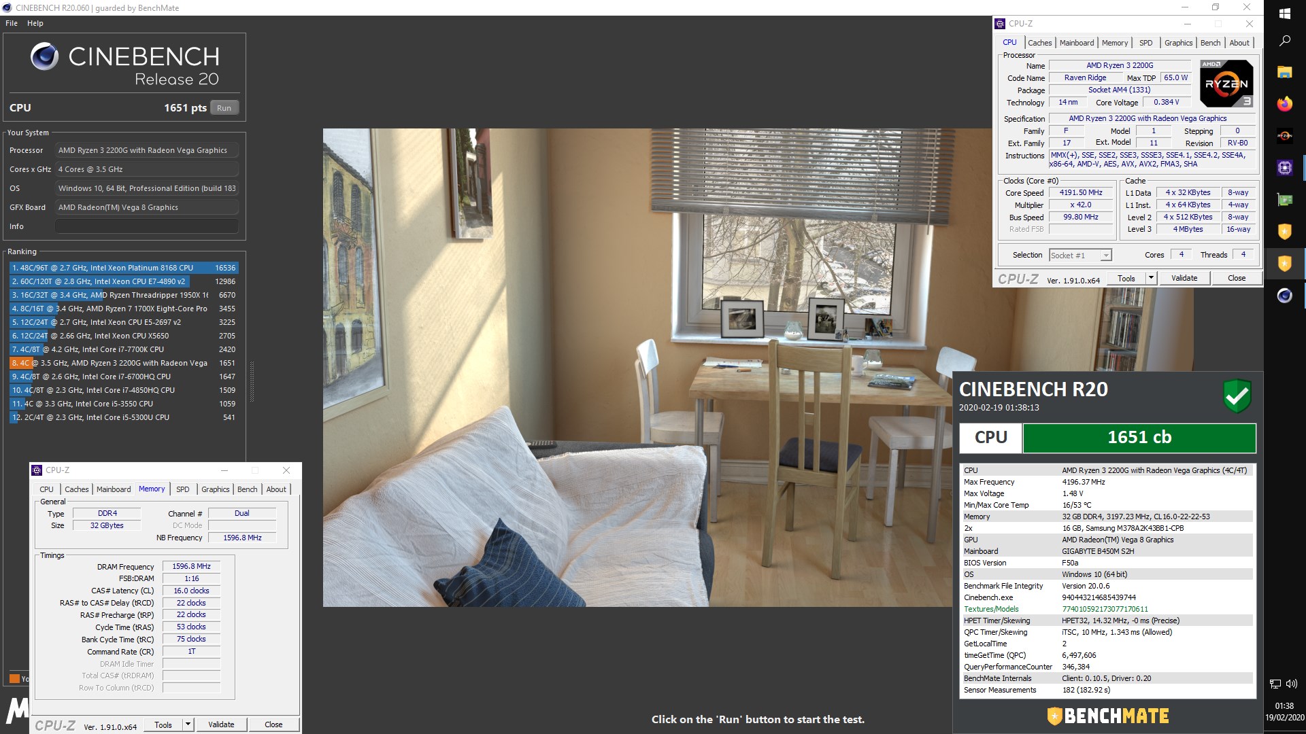Open About tab in bottom-left CPU-Z
This screenshot has height=734, width=1306.
coord(276,489)
